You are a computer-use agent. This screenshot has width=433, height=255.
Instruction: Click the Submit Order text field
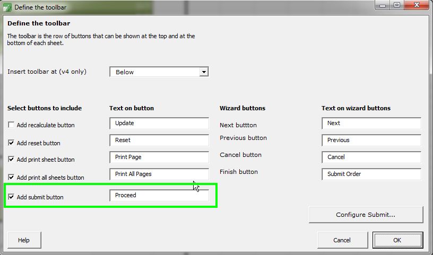371,174
